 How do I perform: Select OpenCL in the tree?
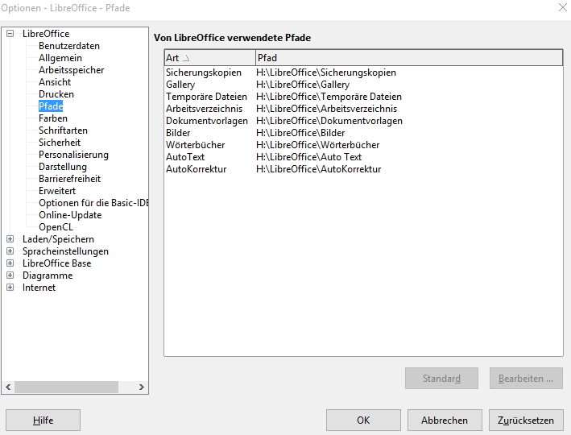point(56,227)
